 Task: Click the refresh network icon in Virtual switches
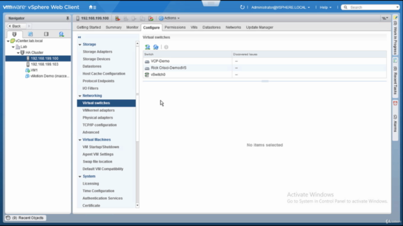tap(156, 47)
